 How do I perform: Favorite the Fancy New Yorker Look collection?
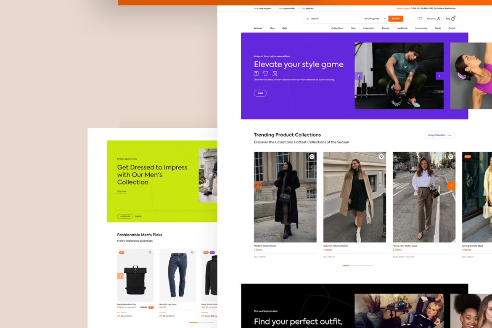(x=451, y=156)
